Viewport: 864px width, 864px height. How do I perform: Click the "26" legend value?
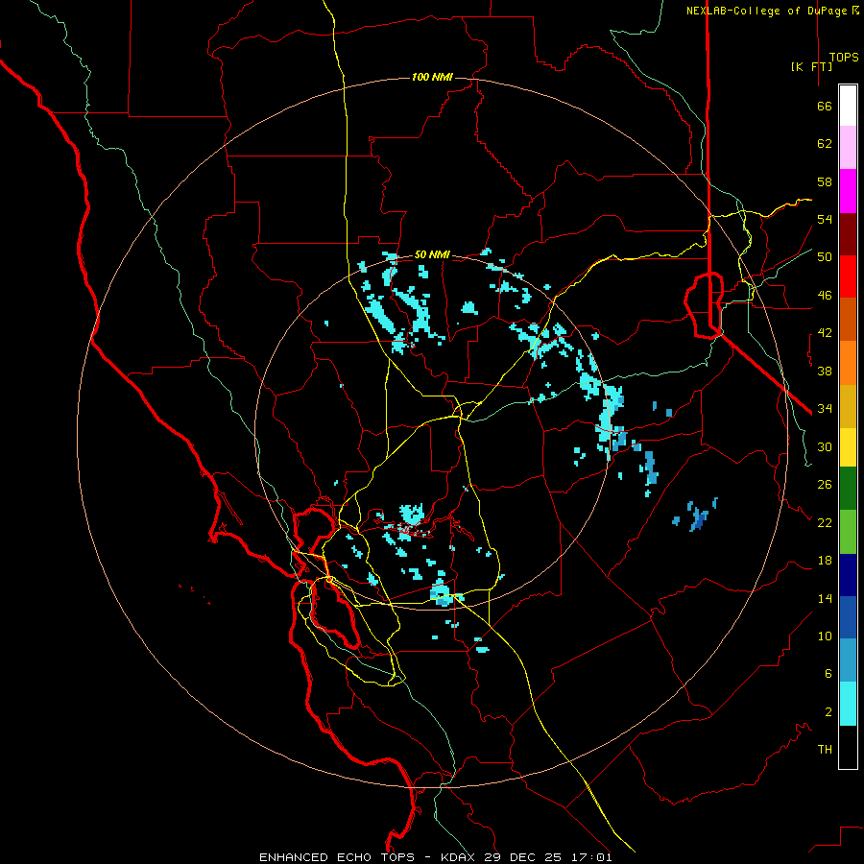825,485
